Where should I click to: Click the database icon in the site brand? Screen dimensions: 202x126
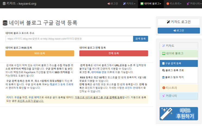click(4, 4)
